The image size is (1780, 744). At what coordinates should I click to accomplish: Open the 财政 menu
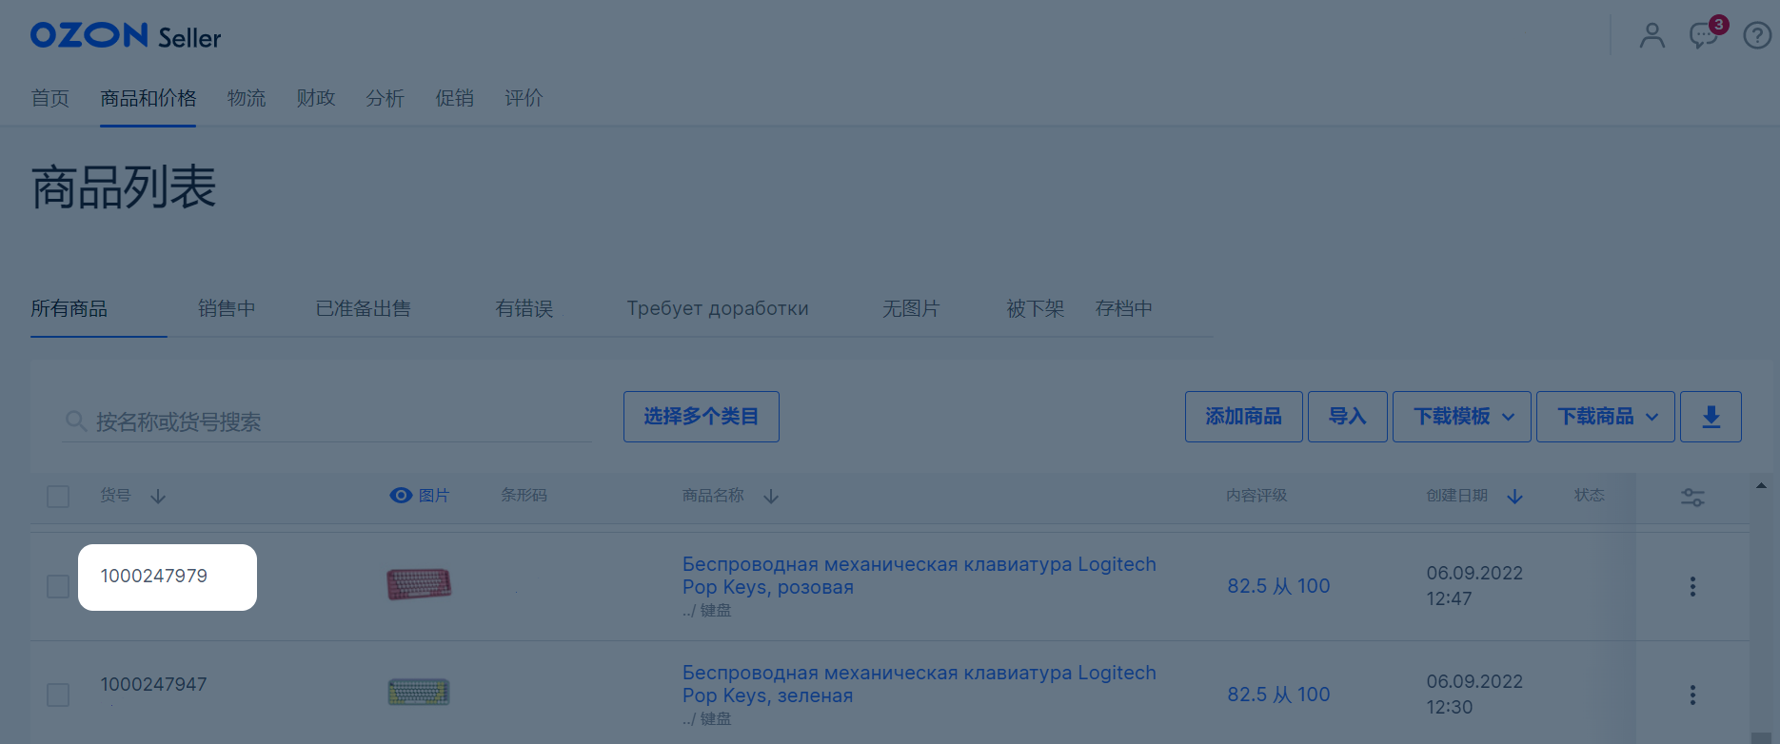[316, 98]
